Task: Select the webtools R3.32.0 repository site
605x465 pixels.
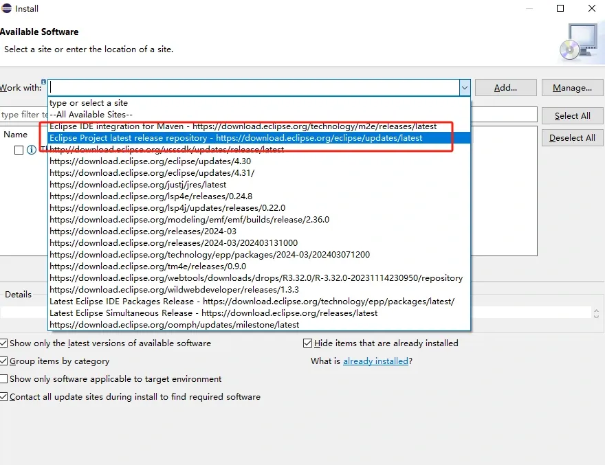Action: (x=259, y=278)
